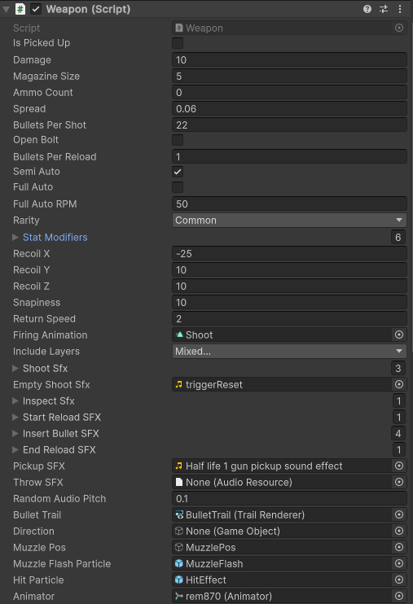Open the object picker for Muzzle Flash Particle
Screen dimensions: 413x604
399,563
